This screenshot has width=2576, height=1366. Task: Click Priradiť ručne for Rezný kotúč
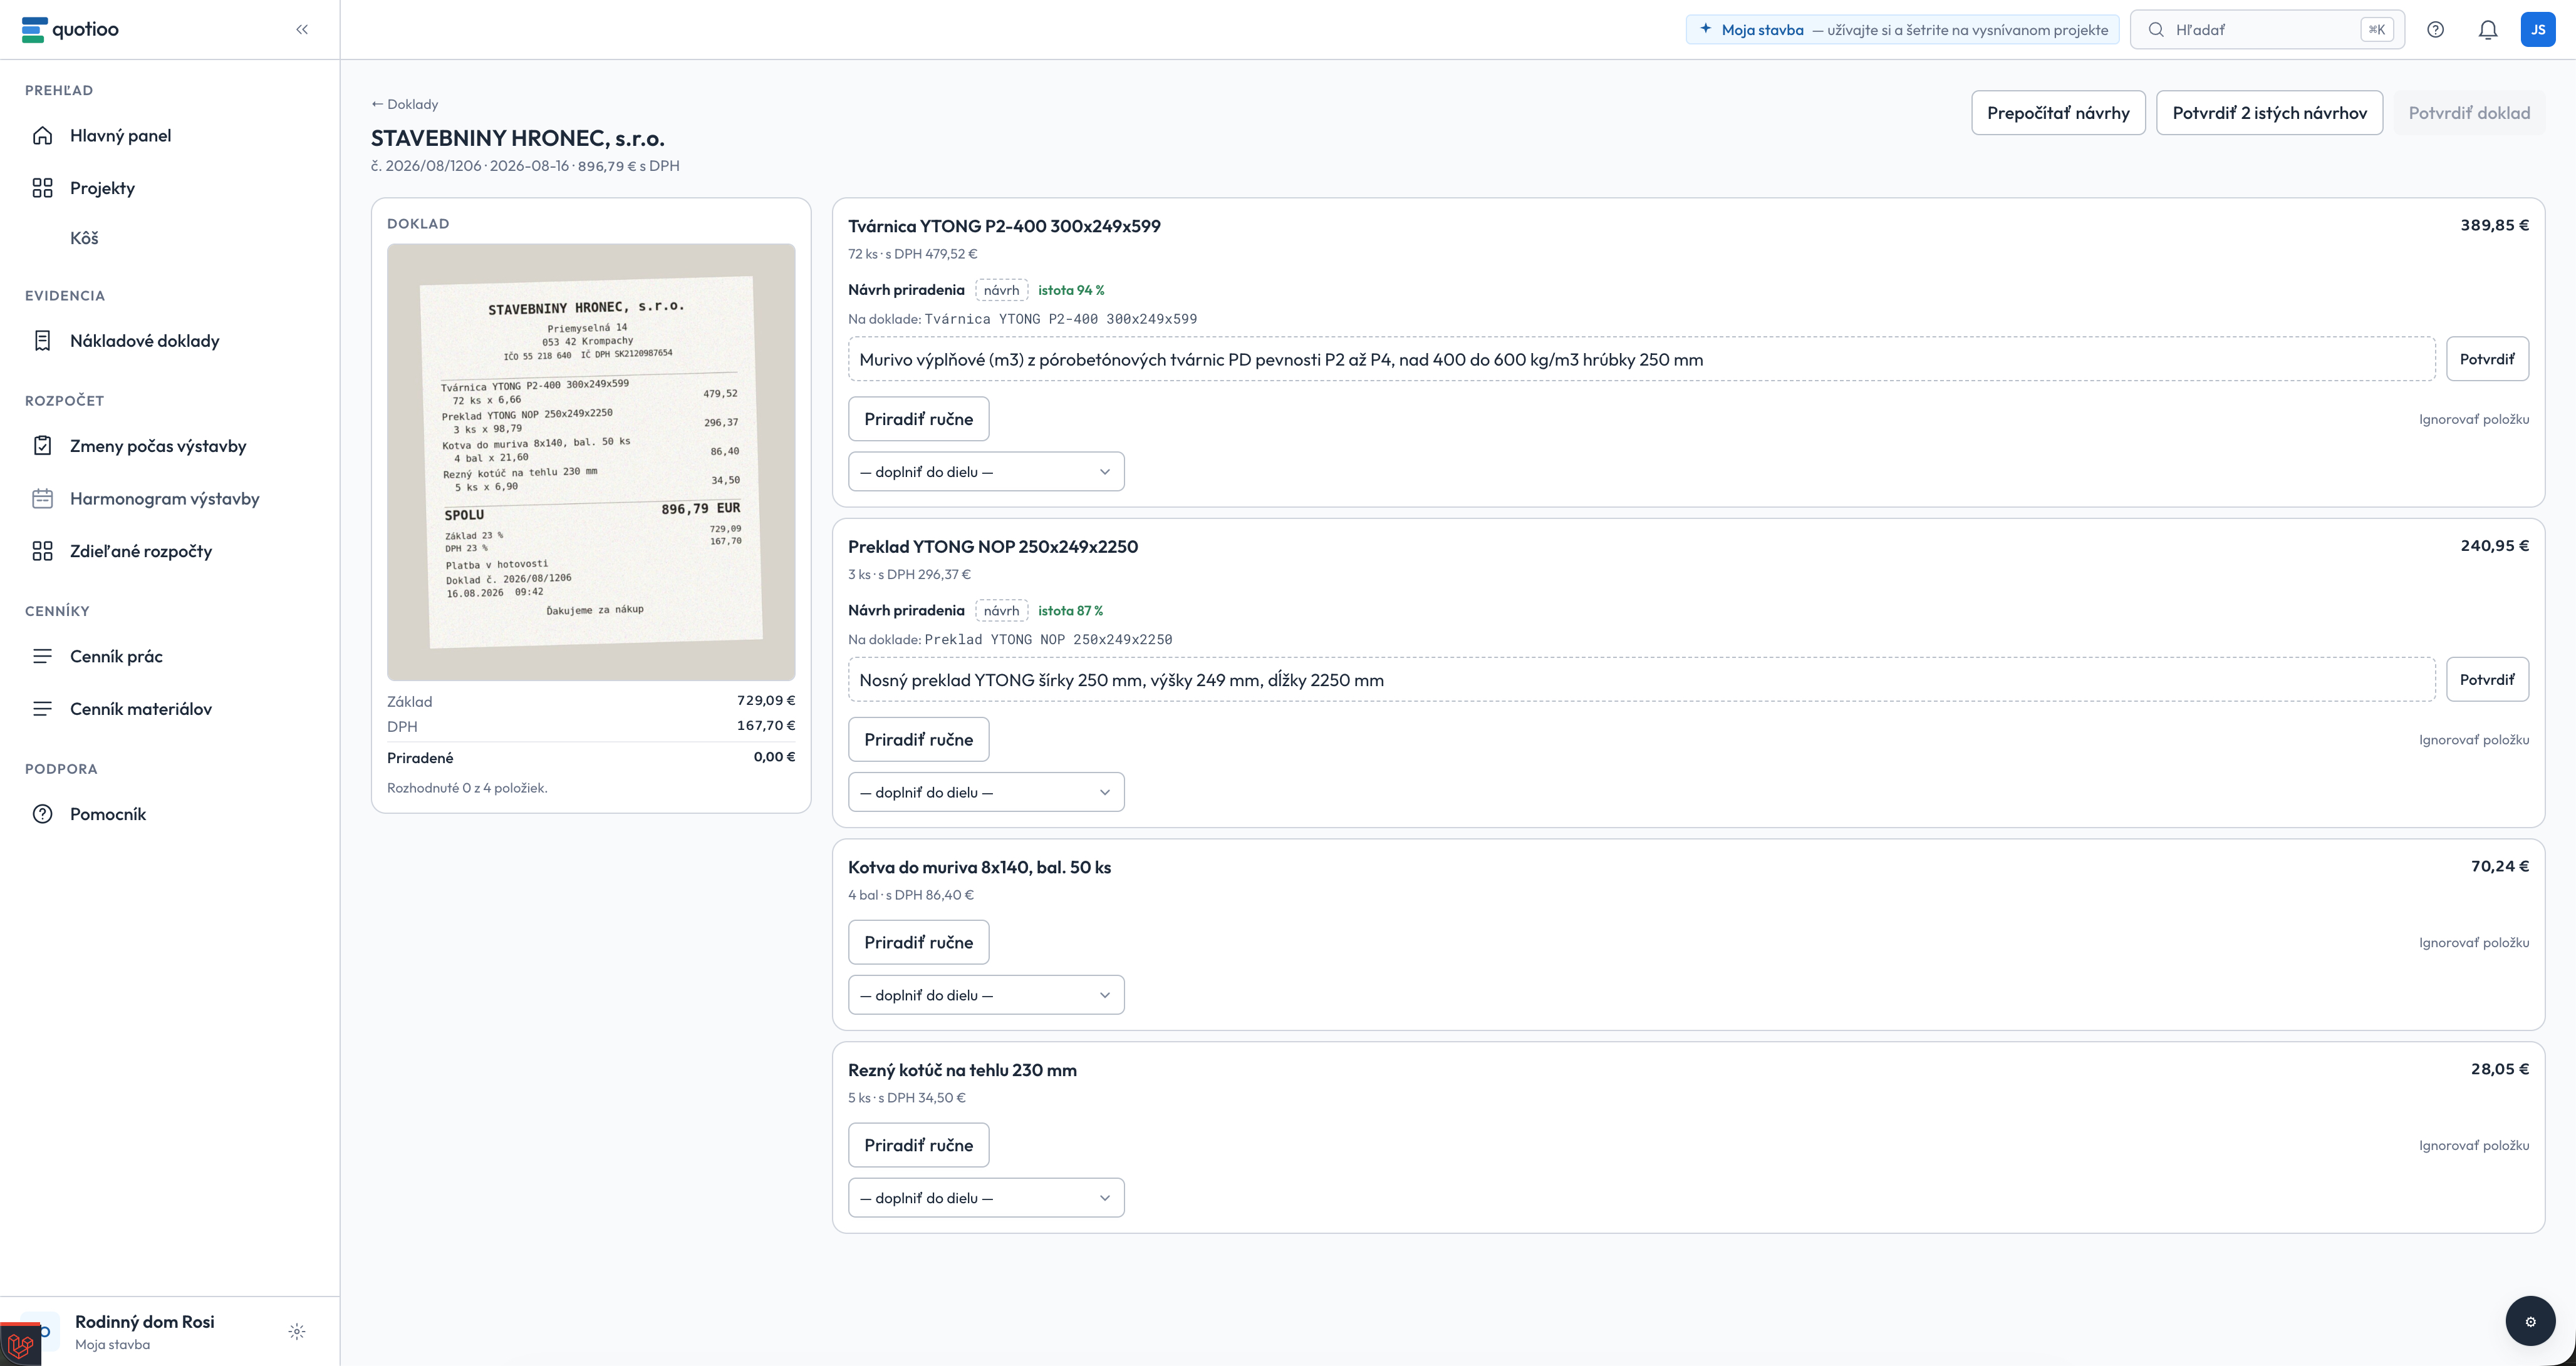pyautogui.click(x=918, y=1145)
